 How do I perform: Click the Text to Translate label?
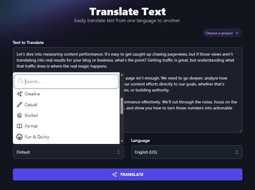tap(28, 43)
